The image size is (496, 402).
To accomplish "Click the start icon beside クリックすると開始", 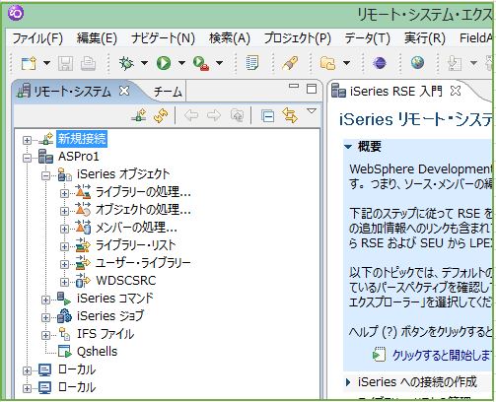I will click(379, 355).
